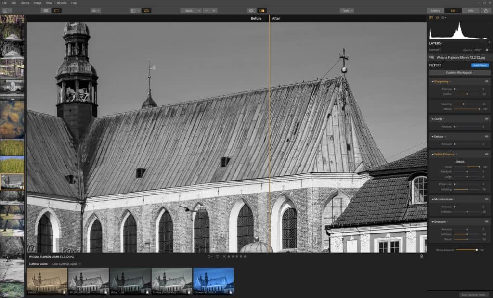
Task: Click the trash icon near the filename
Action: [420, 256]
